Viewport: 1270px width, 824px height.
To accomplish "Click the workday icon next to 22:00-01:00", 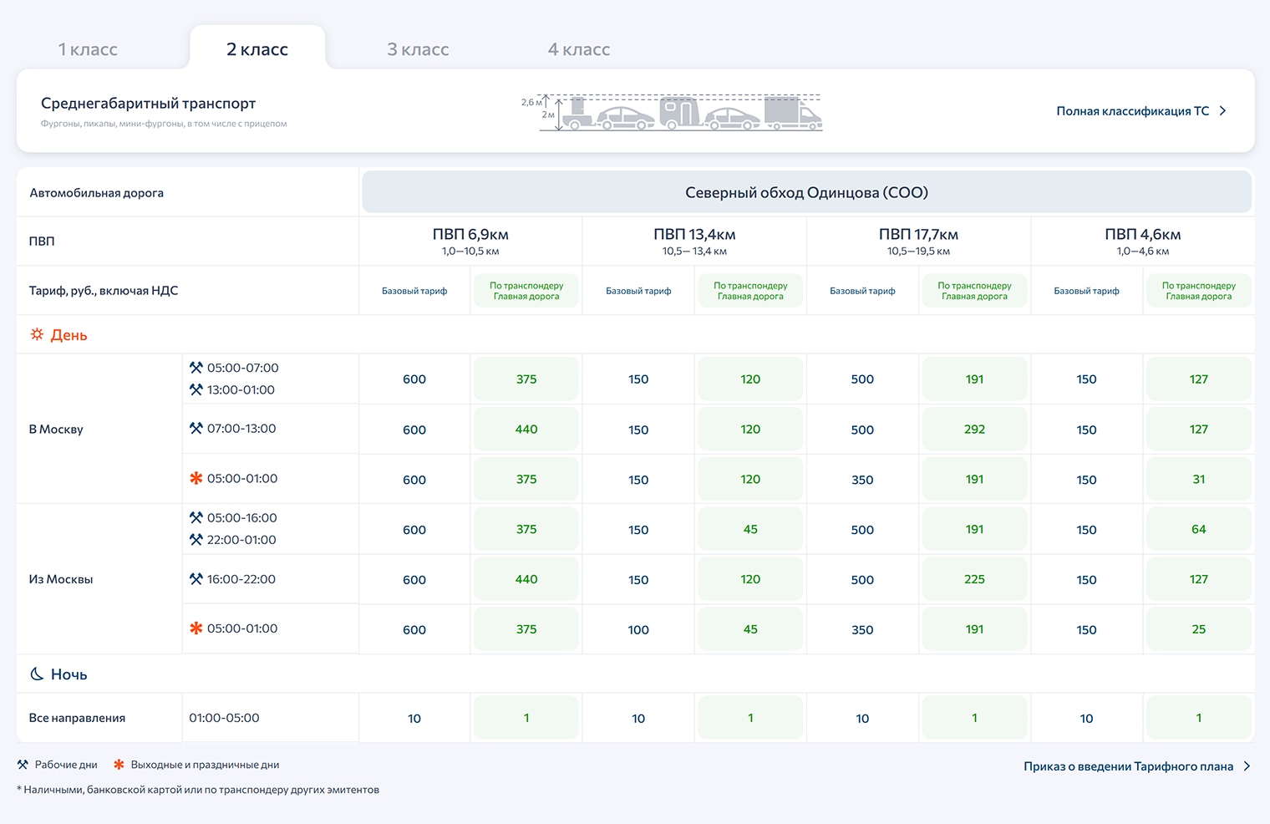I will click(x=196, y=540).
